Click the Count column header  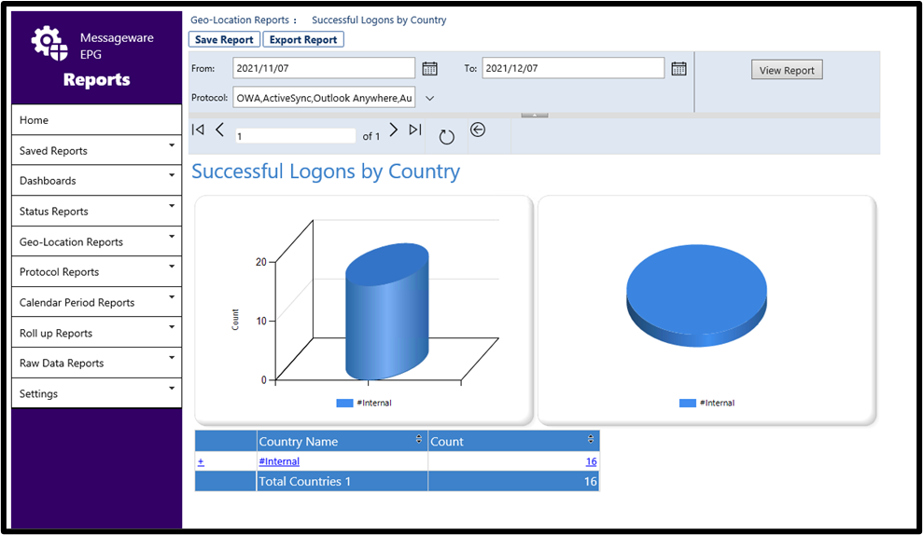click(514, 441)
